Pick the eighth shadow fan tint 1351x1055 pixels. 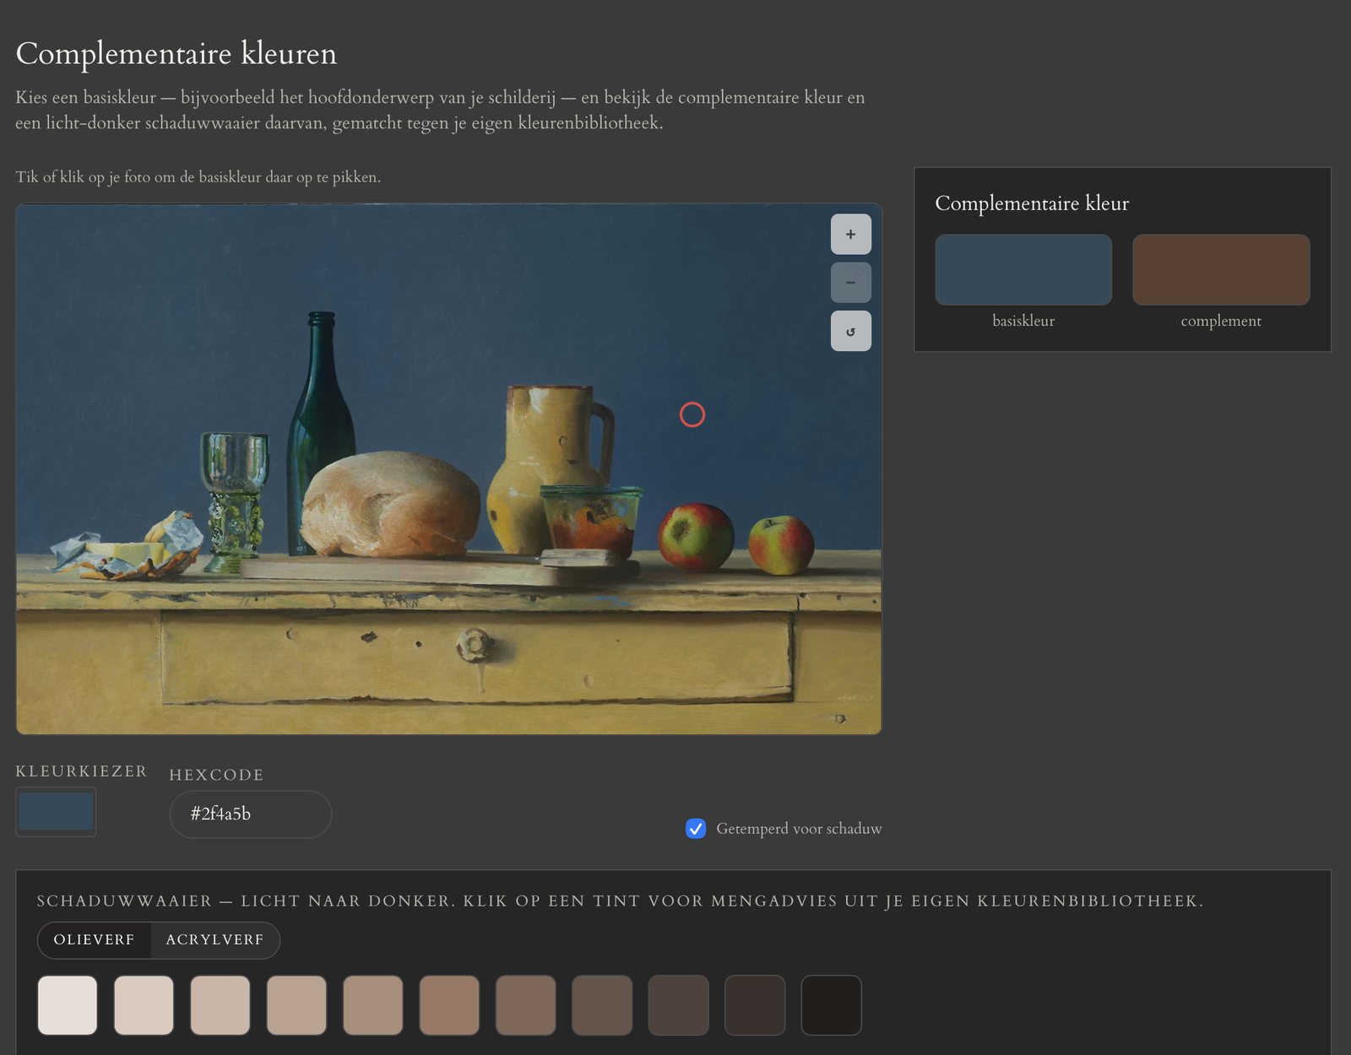(602, 1004)
